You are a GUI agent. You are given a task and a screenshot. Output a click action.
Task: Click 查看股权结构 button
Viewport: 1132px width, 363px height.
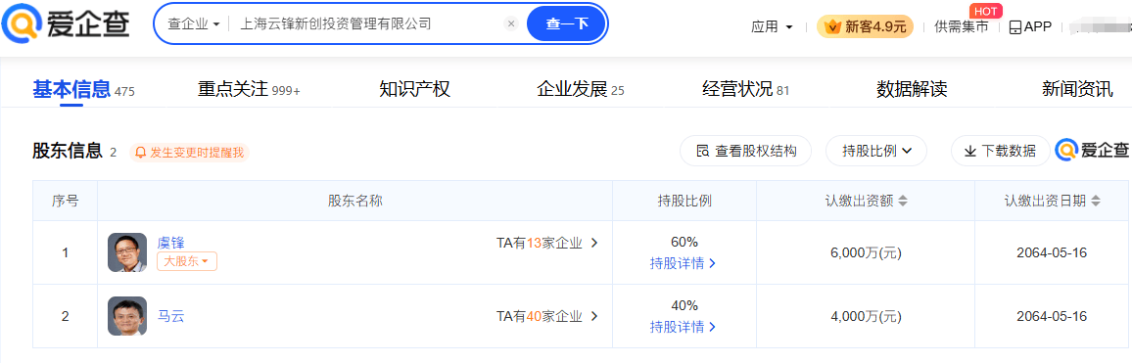point(746,151)
